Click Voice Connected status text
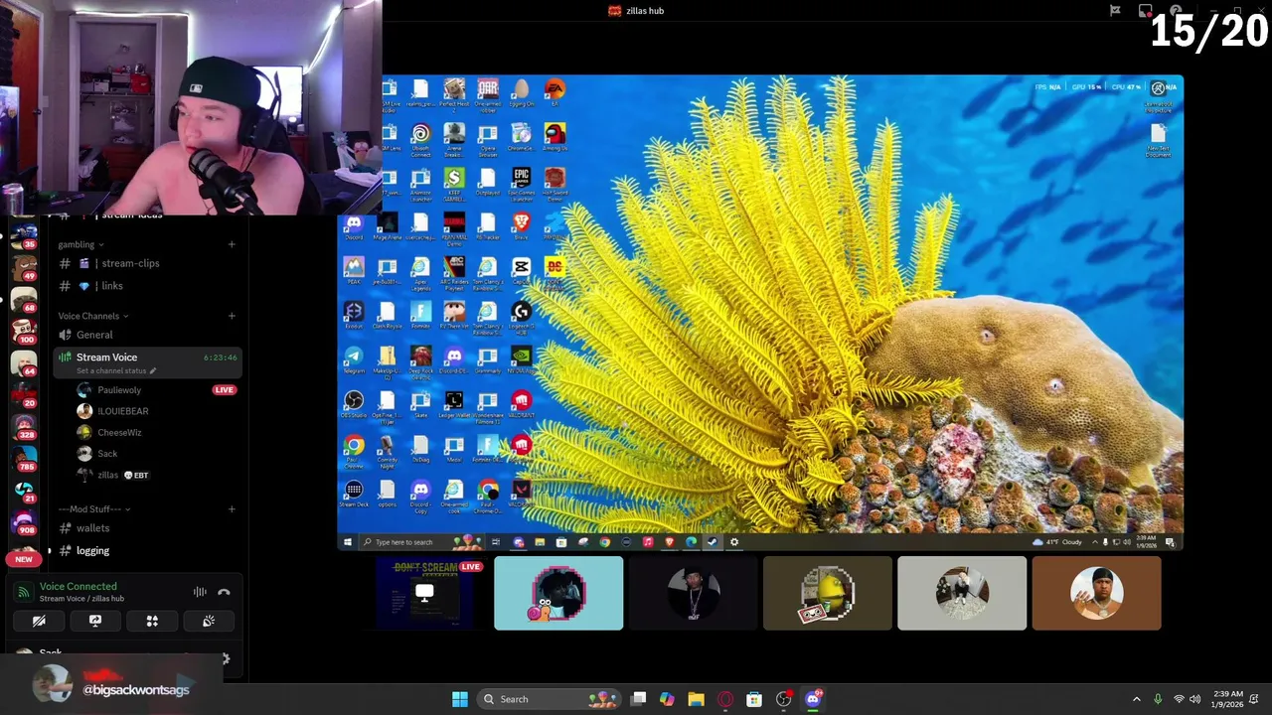1272x715 pixels. click(78, 586)
